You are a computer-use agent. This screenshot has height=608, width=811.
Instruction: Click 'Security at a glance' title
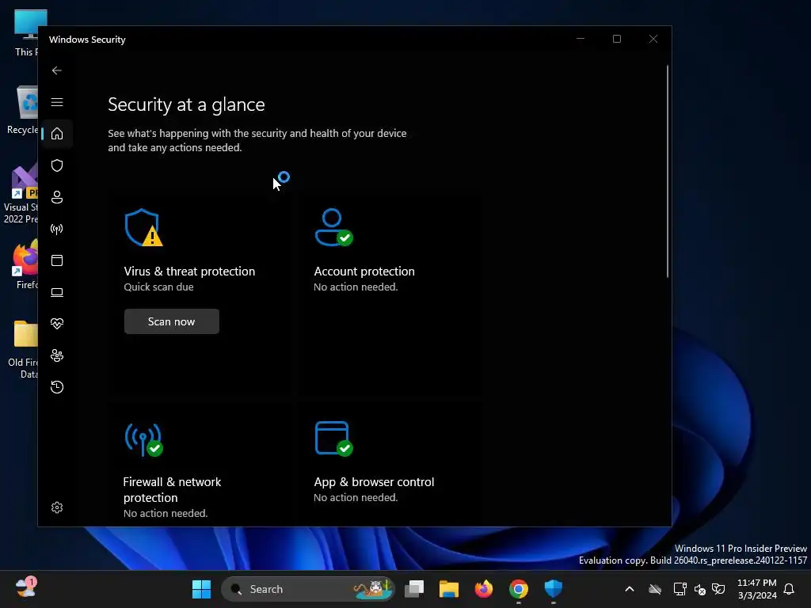[x=186, y=104]
